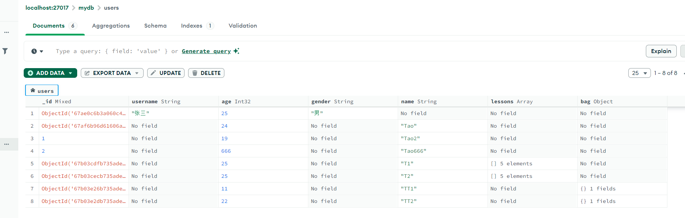Click the users home breadcrumb icon
The width and height of the screenshot is (685, 218).
(x=33, y=91)
